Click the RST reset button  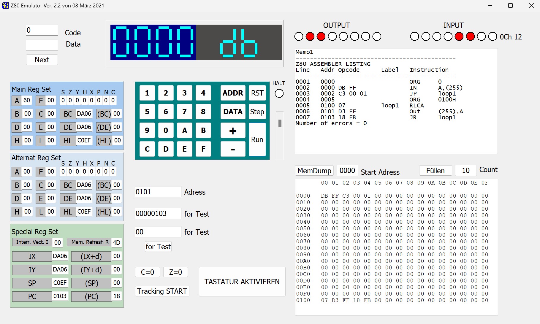coord(257,93)
